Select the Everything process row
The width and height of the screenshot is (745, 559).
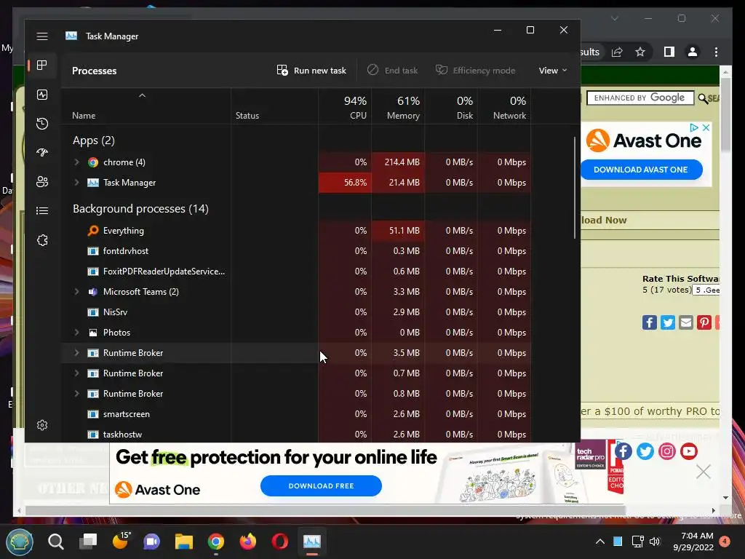(296, 231)
